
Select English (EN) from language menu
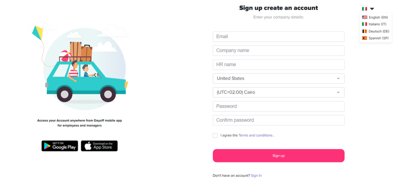tap(378, 18)
